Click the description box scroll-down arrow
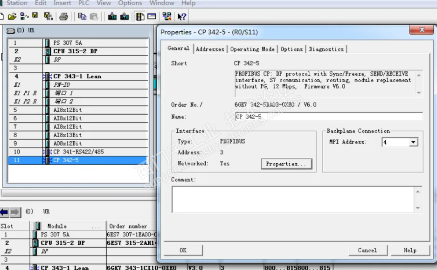Viewport: 437px width, 270px height. point(419,93)
